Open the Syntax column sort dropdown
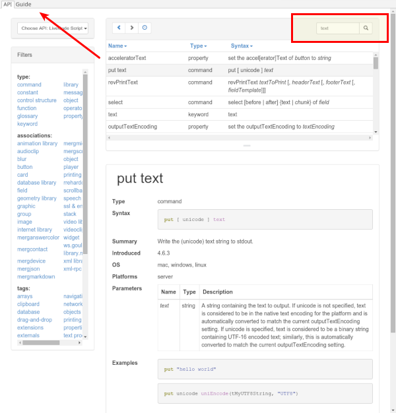396x413 pixels. pyautogui.click(x=242, y=46)
